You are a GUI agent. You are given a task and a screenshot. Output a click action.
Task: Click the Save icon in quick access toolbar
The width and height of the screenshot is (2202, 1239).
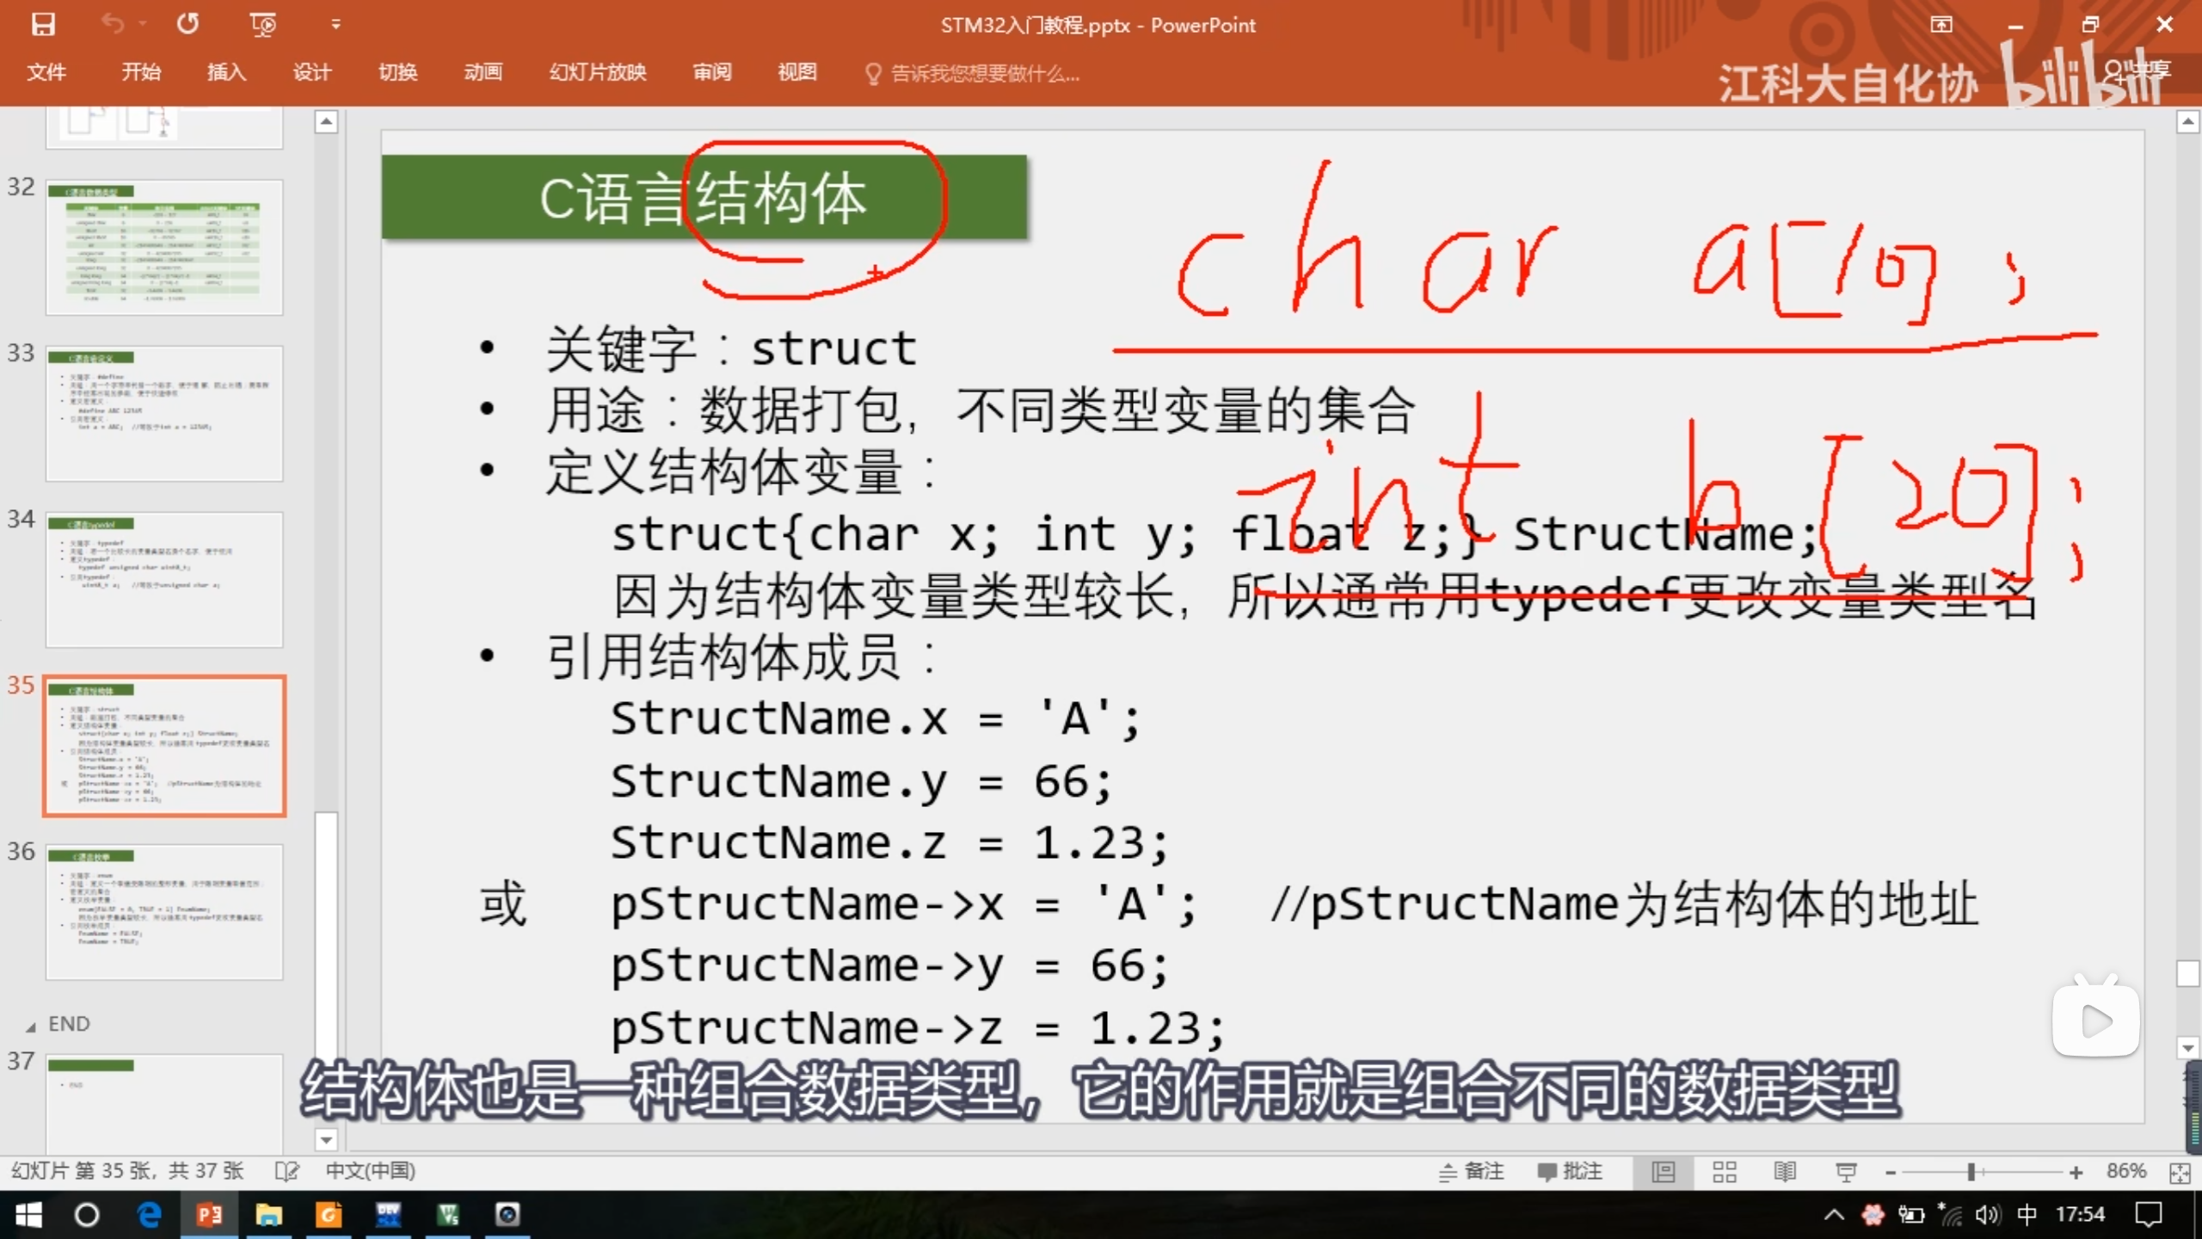coord(43,24)
